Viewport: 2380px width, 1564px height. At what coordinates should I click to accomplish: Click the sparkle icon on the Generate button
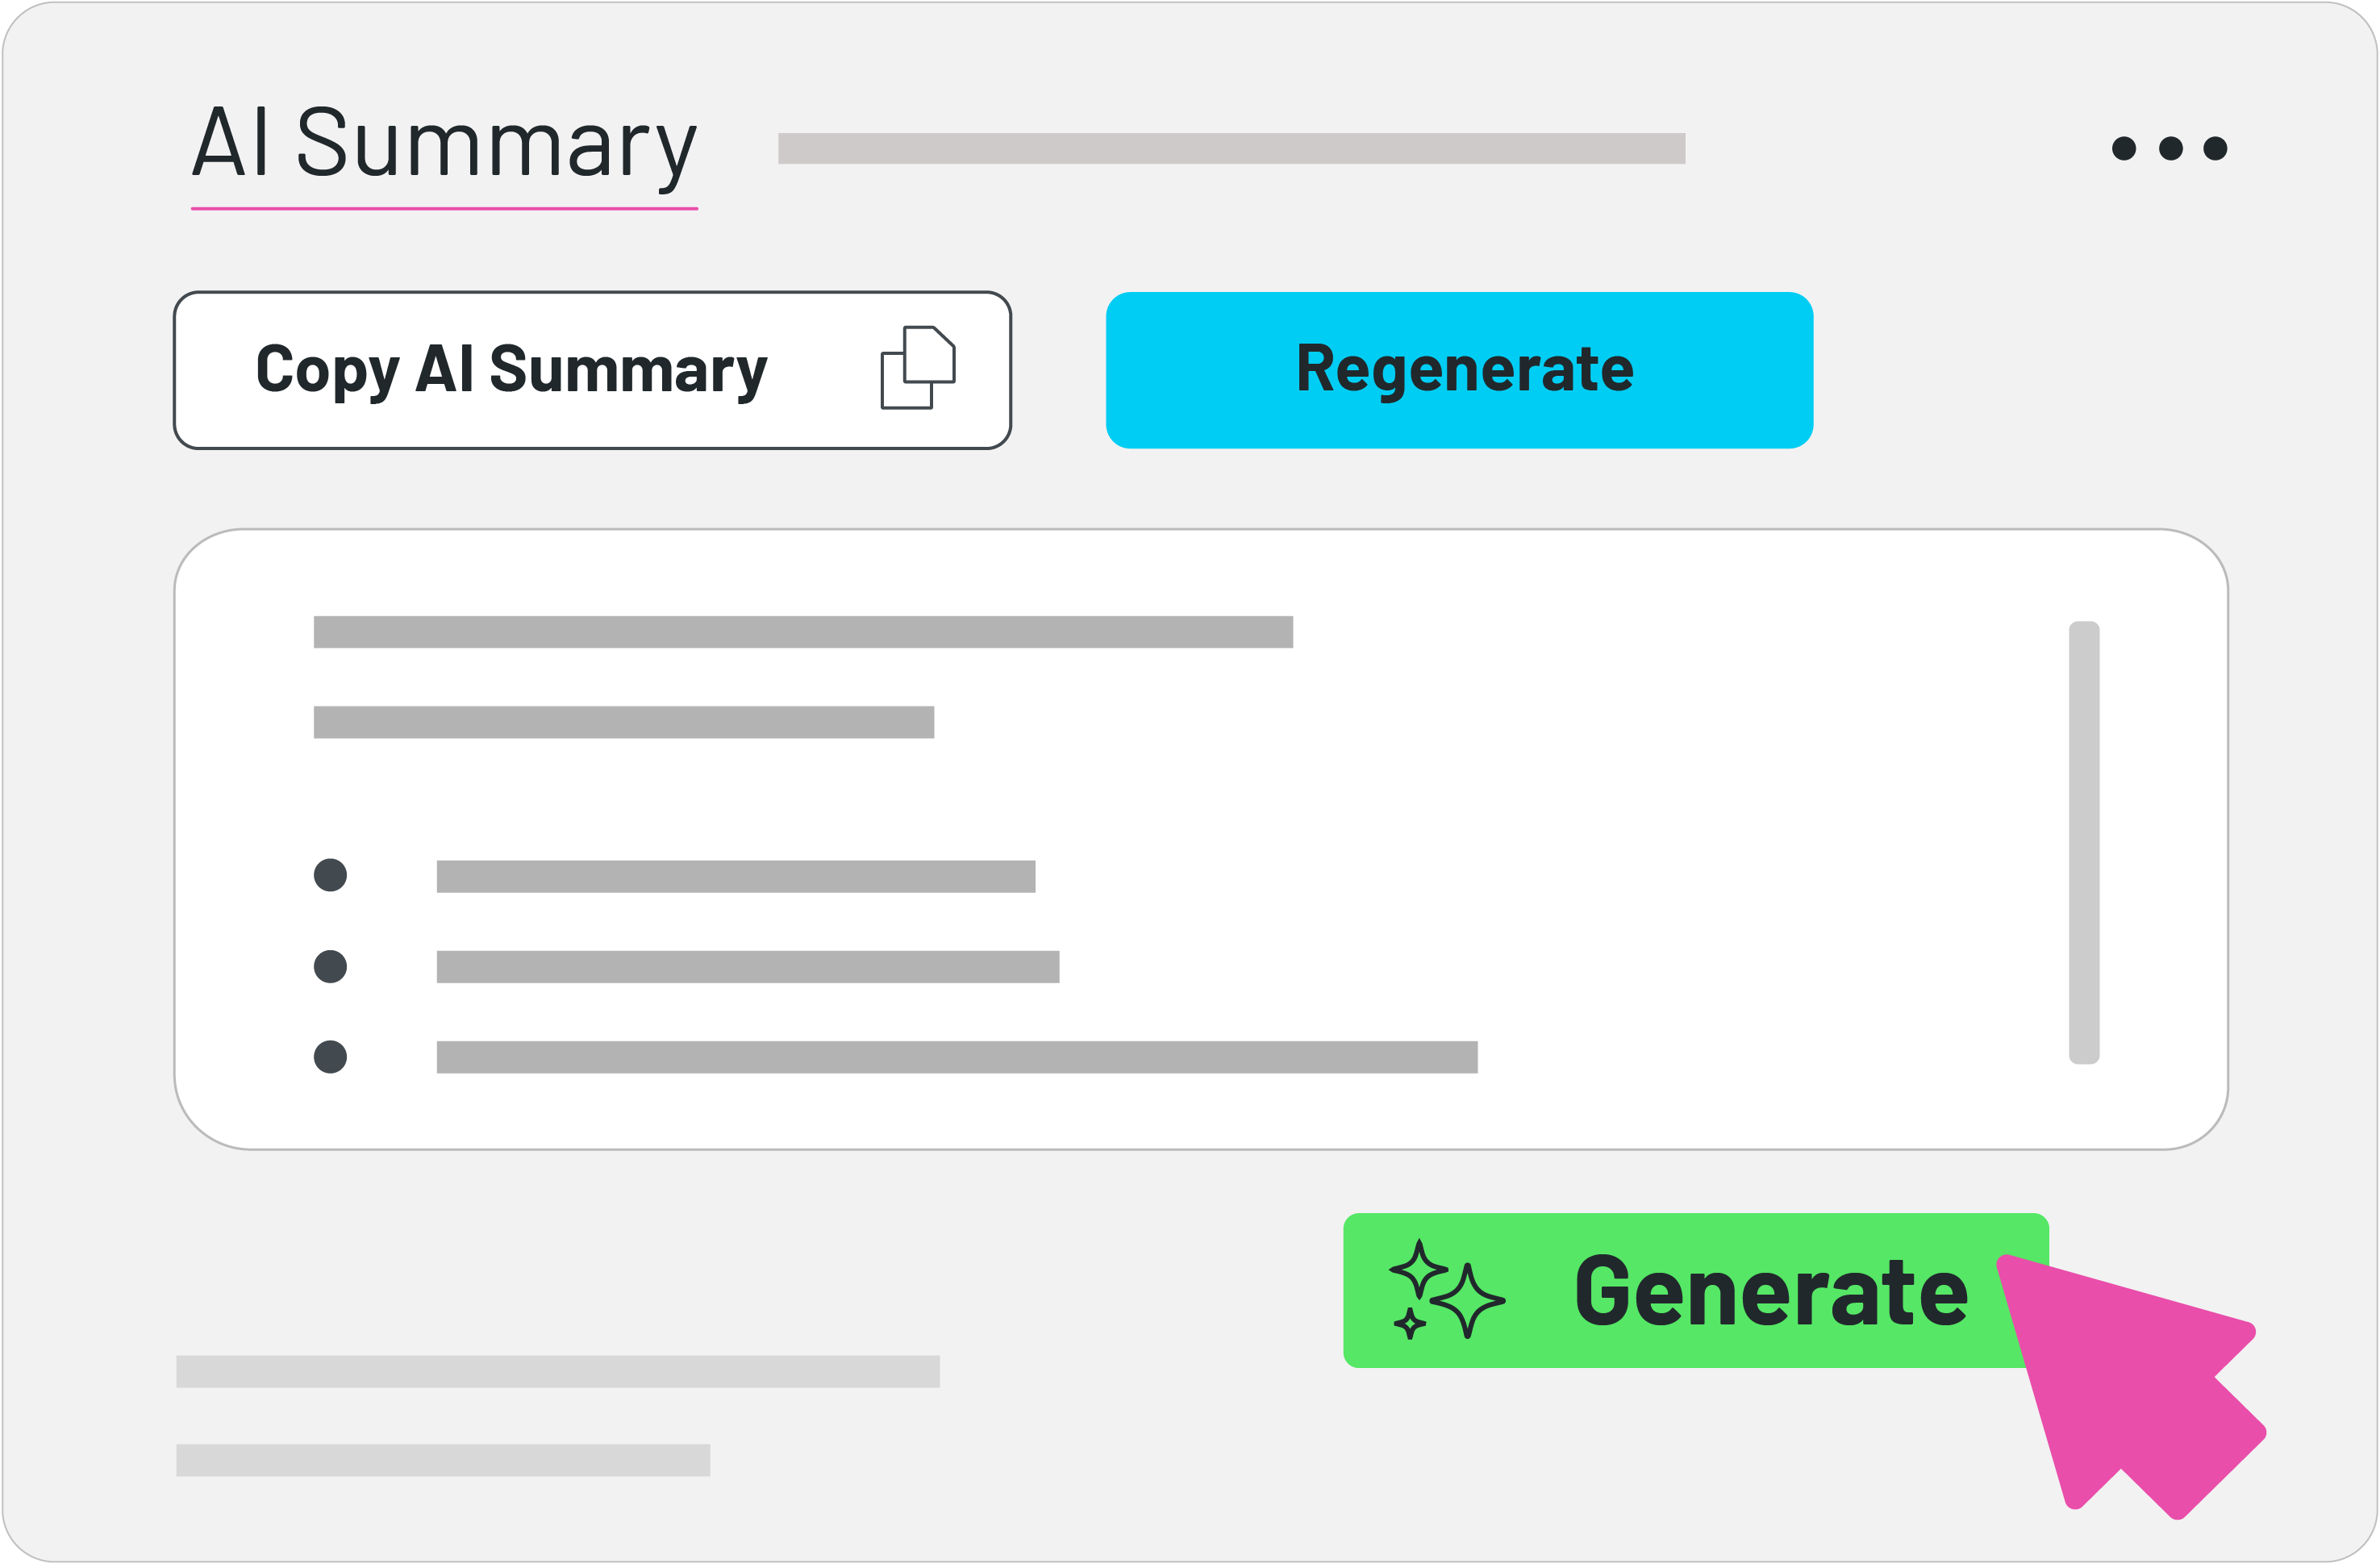pyautogui.click(x=1447, y=1290)
